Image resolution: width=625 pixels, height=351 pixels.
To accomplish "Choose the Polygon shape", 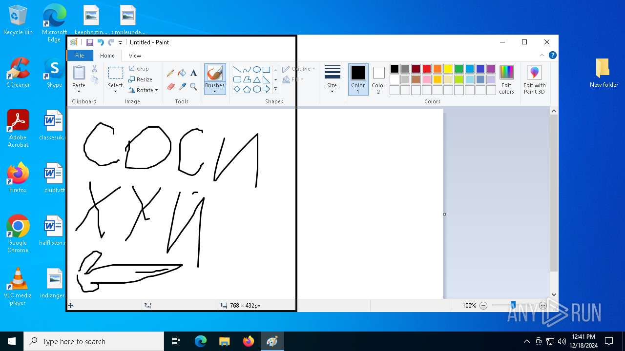I will tap(247, 79).
